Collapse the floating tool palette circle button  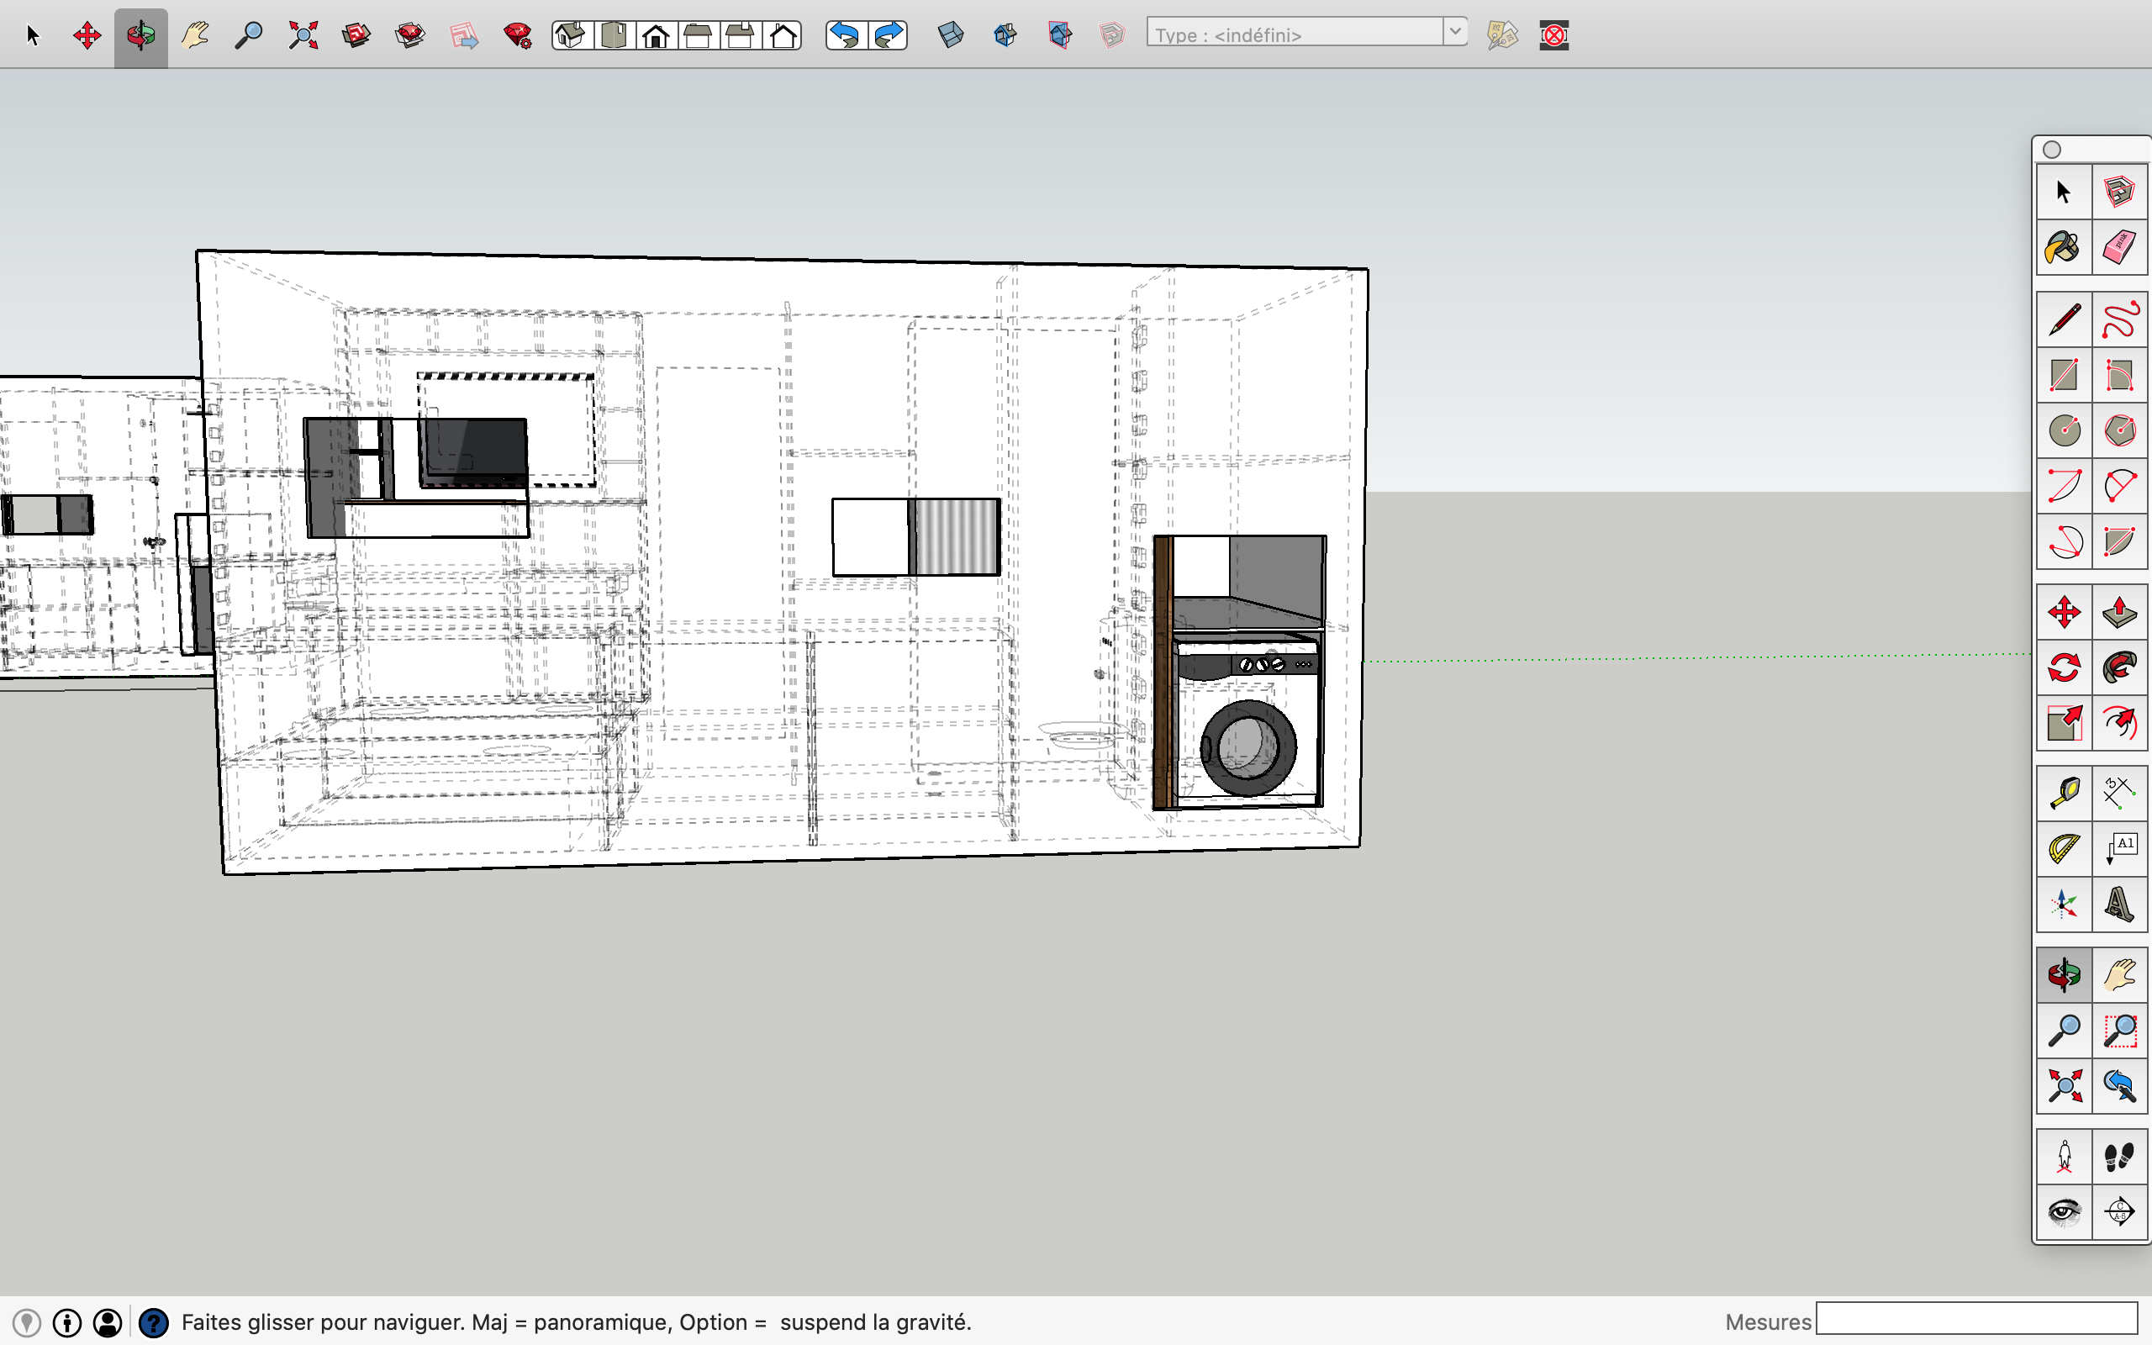(2051, 150)
